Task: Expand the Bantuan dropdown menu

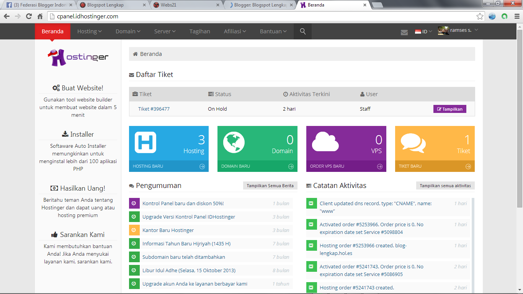Action: [273, 31]
